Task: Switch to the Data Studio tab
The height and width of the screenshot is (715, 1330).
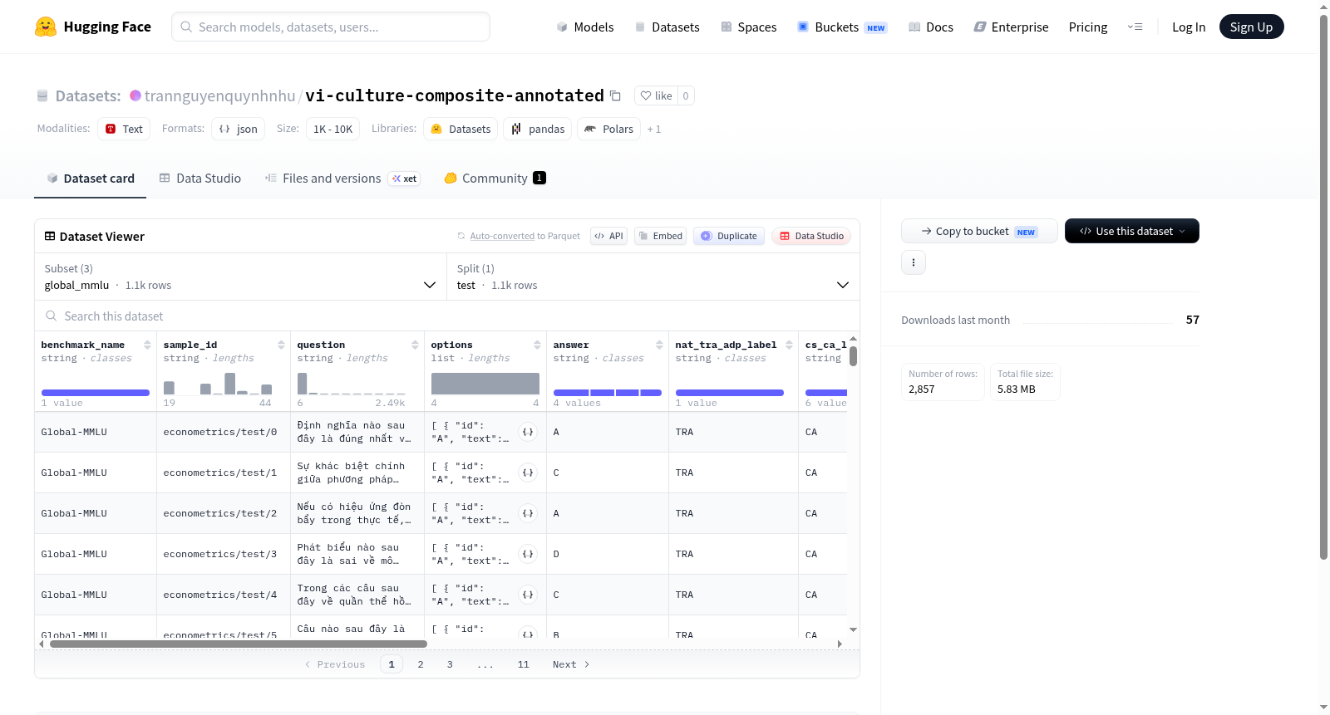Action: pyautogui.click(x=200, y=178)
